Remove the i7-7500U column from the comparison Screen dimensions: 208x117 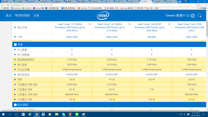coord(90,24)
